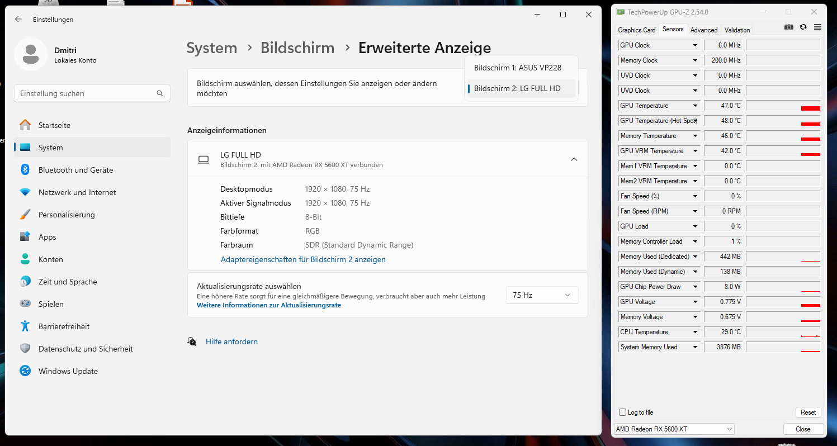Image resolution: width=837 pixels, height=446 pixels.
Task: Open the Memory Controller Load sensor dropdown
Action: pos(696,241)
